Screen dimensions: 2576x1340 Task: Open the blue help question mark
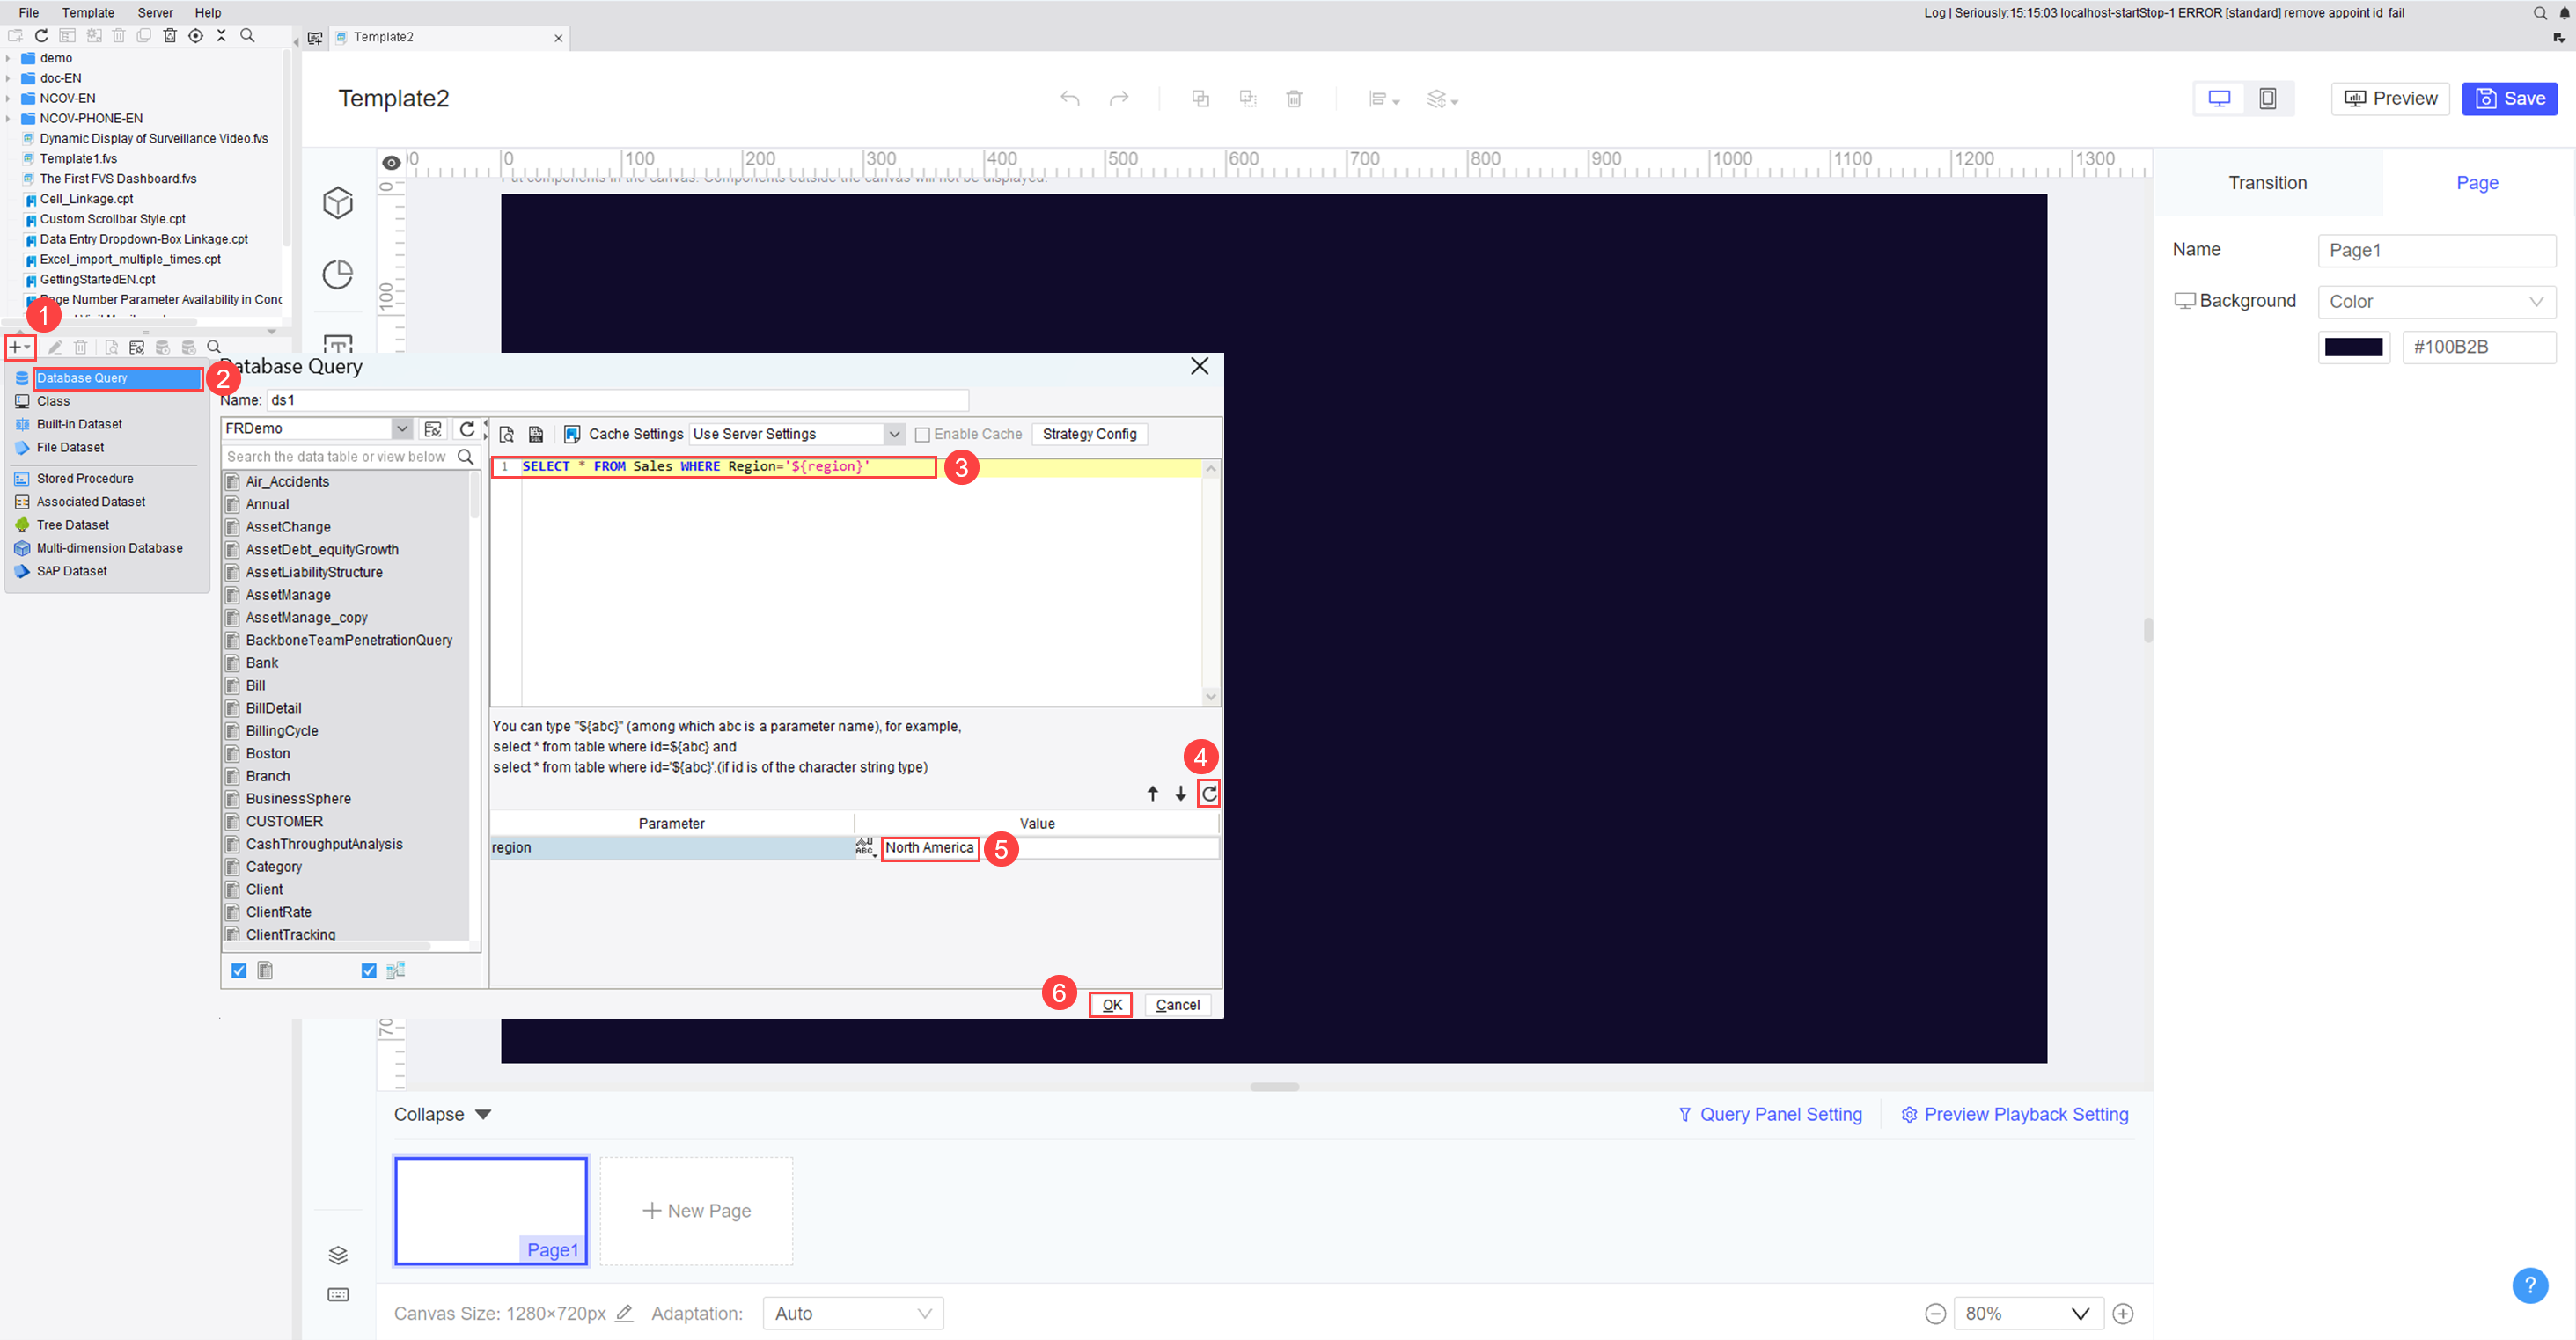[x=2529, y=1285]
